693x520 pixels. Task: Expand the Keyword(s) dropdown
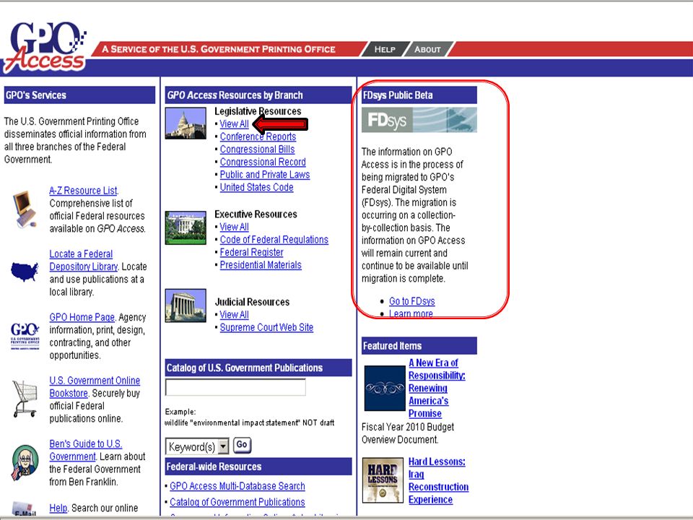pos(224,446)
